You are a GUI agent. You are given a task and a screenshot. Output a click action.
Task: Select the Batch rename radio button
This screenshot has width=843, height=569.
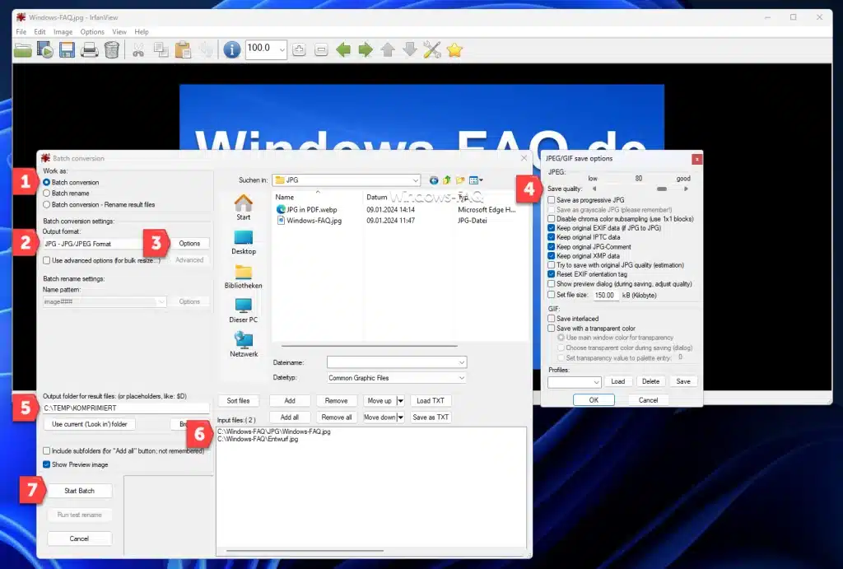click(x=47, y=193)
